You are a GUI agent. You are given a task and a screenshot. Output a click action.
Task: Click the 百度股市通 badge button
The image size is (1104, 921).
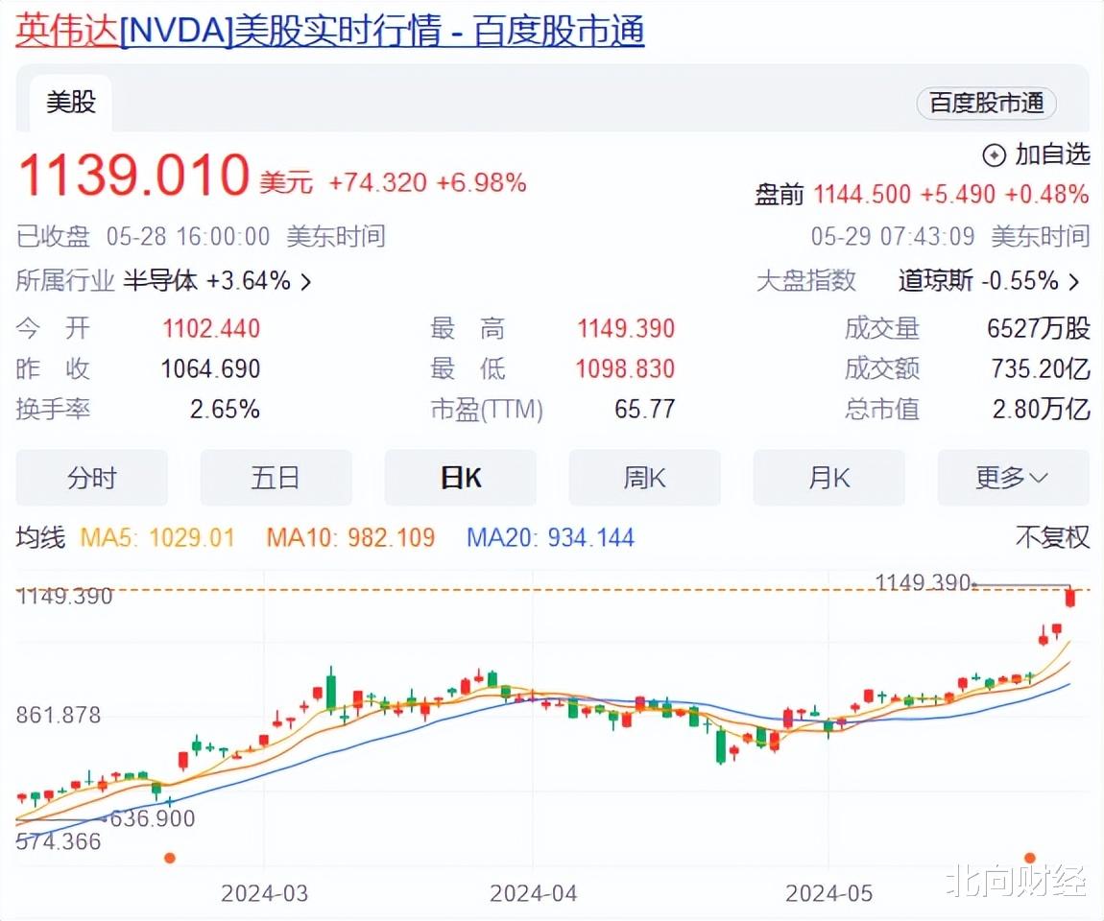tap(987, 103)
